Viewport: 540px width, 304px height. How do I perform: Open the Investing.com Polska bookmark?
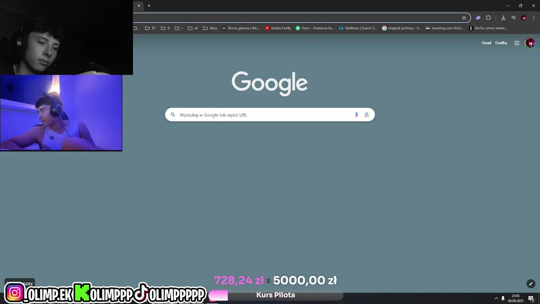coord(444,28)
